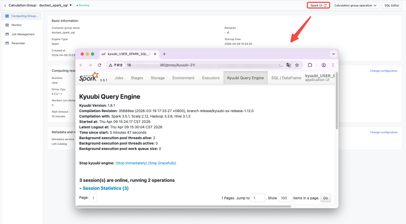Image resolution: width=406 pixels, height=224 pixels.
Task: Open the browser extensions puzzle icon
Action: pyautogui.click(x=310, y=65)
